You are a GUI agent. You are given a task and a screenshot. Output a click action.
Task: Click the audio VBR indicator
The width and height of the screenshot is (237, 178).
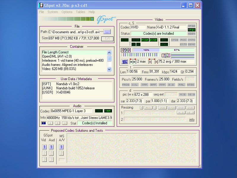(108, 111)
